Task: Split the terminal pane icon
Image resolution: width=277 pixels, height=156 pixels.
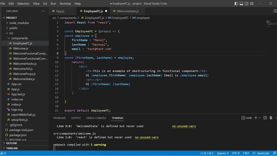Action: pyautogui.click(x=265, y=118)
